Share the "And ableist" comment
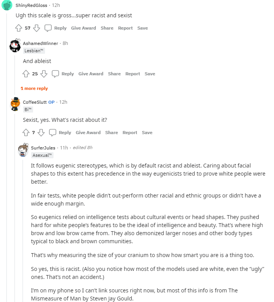This screenshot has height=302, width=274. 114,74
